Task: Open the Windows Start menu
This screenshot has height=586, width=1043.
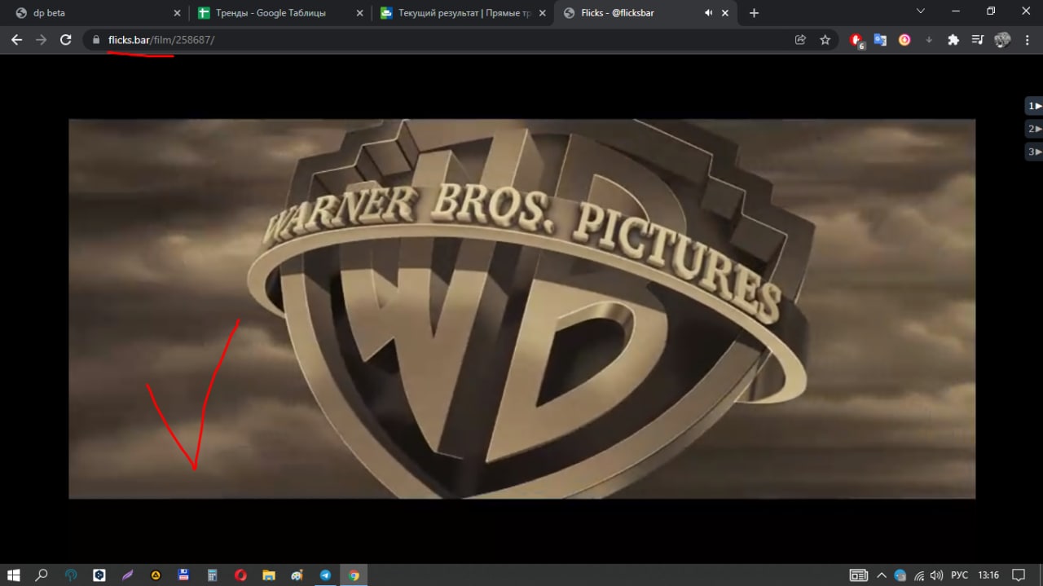Action: [x=14, y=575]
